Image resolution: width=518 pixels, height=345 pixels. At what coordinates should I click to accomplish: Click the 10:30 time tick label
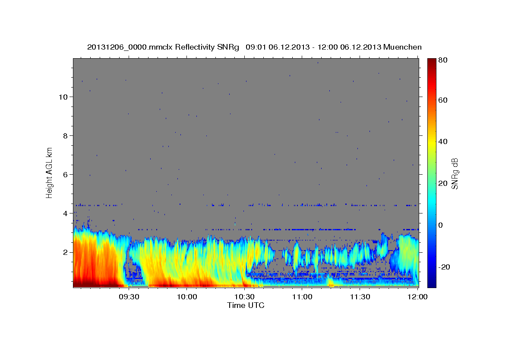pos(244,297)
